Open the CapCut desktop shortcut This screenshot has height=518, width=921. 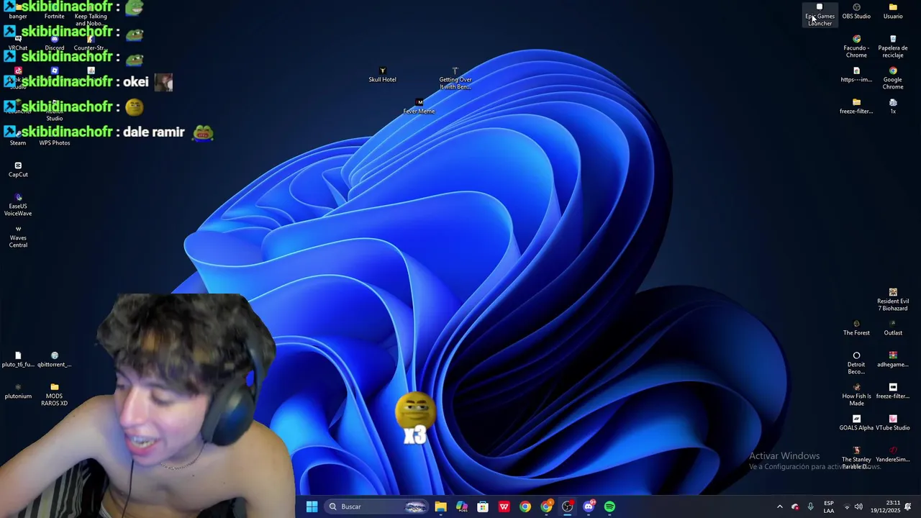point(18,170)
